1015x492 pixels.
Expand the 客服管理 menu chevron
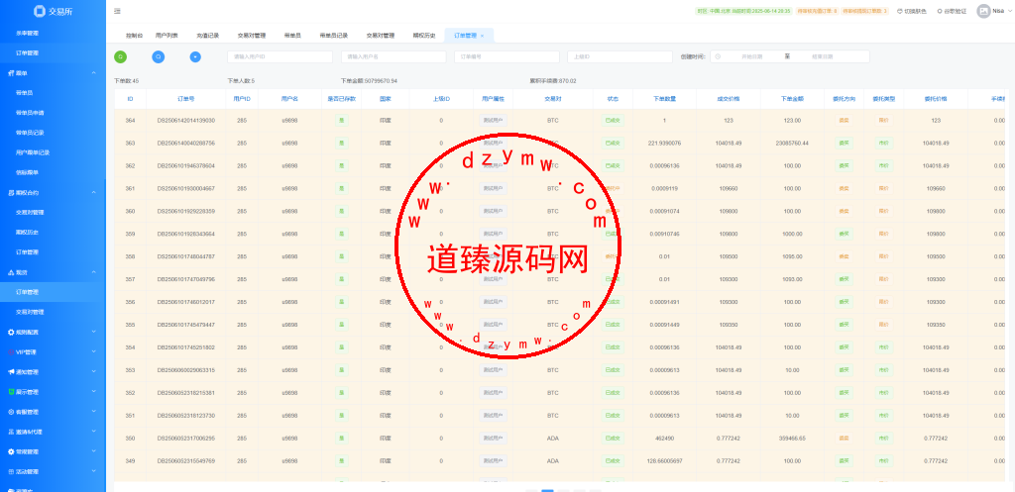point(94,412)
